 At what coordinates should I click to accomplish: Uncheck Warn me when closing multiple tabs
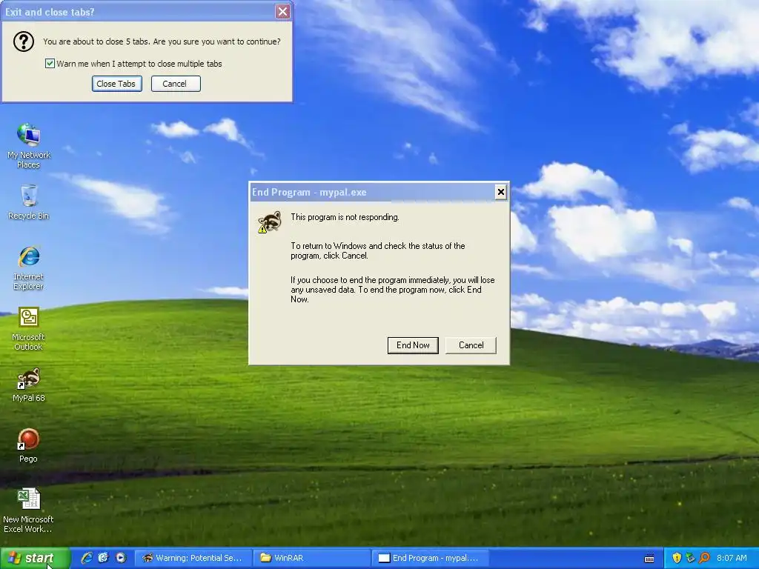coord(50,64)
